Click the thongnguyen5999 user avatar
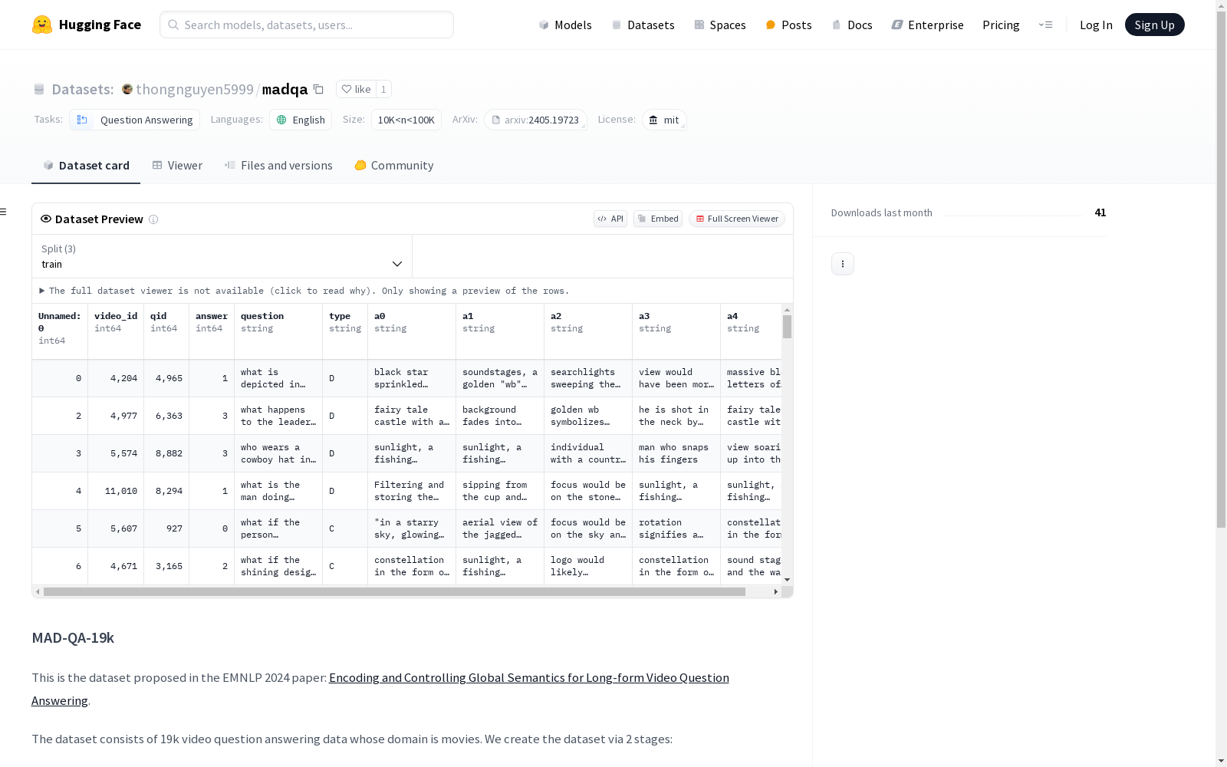This screenshot has height=767, width=1227. tap(127, 89)
